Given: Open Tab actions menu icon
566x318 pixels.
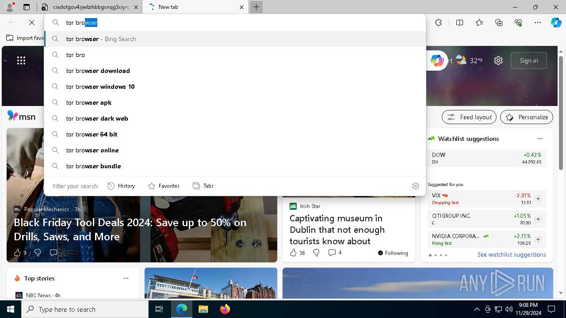Looking at the screenshot, I should point(27,7).
